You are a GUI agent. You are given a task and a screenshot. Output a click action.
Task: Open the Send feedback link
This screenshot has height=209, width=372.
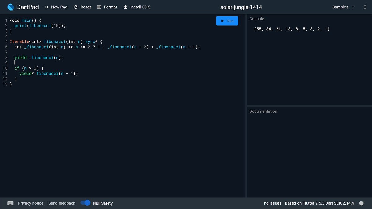point(62,203)
